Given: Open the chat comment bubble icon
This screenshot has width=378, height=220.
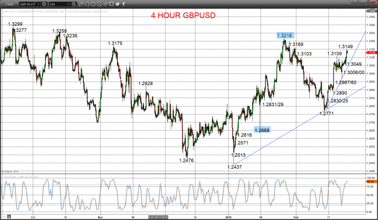Looking at the screenshot, I should pos(111,4).
